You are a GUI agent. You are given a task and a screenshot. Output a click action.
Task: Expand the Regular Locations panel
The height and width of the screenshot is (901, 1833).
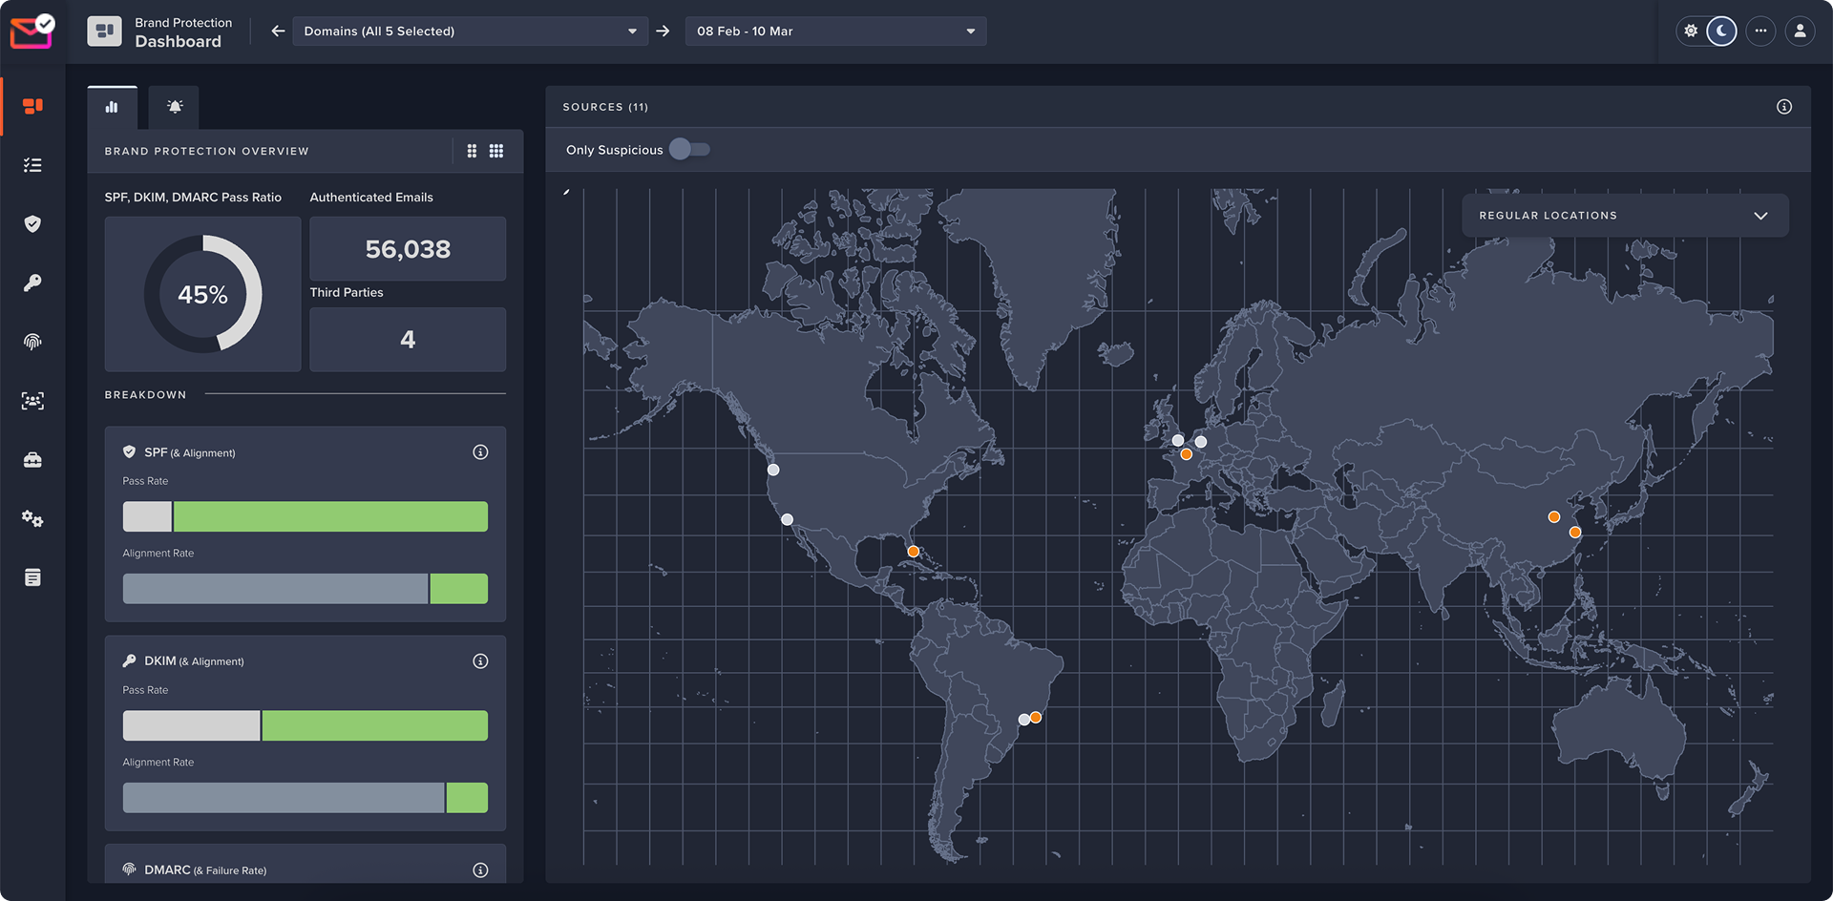(x=1625, y=216)
